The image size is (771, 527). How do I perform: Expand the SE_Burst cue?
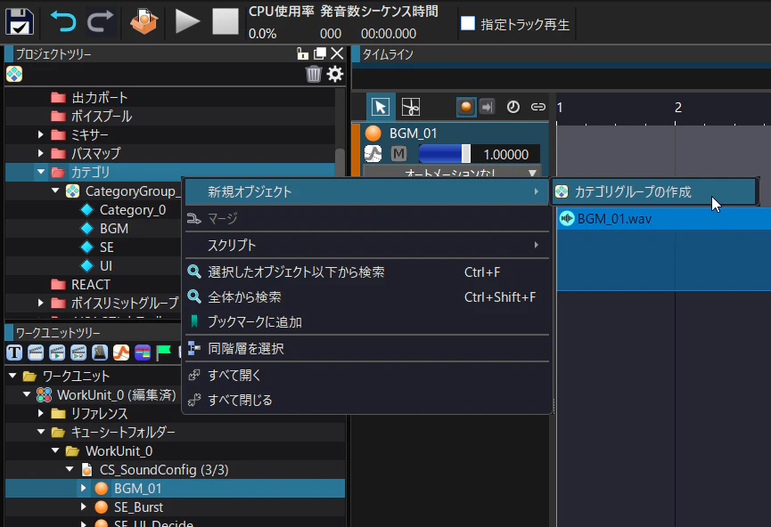(x=84, y=507)
